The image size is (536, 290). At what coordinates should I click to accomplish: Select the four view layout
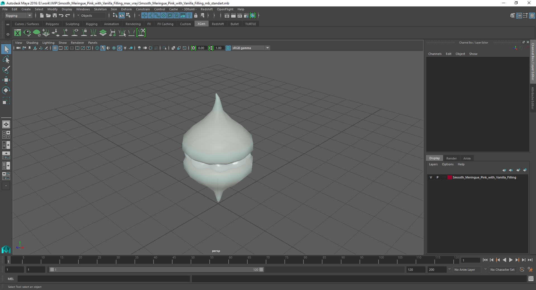[6, 135]
